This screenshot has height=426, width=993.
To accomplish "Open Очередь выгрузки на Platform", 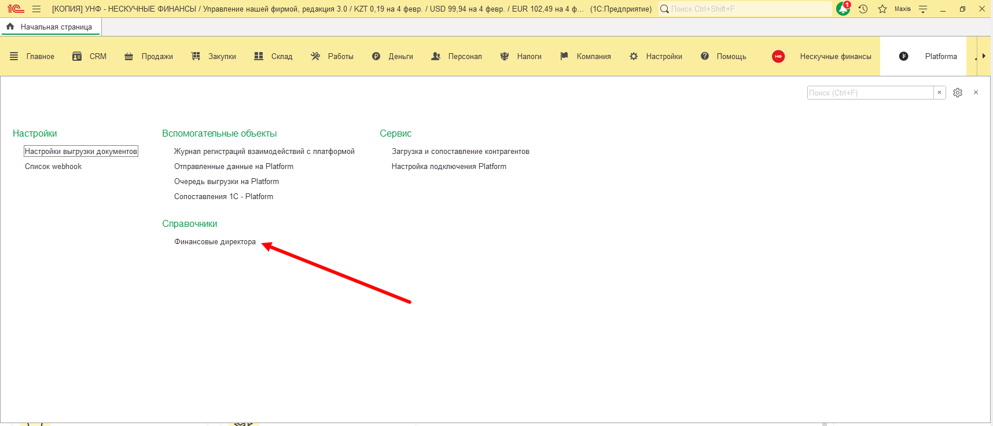I will point(226,182).
